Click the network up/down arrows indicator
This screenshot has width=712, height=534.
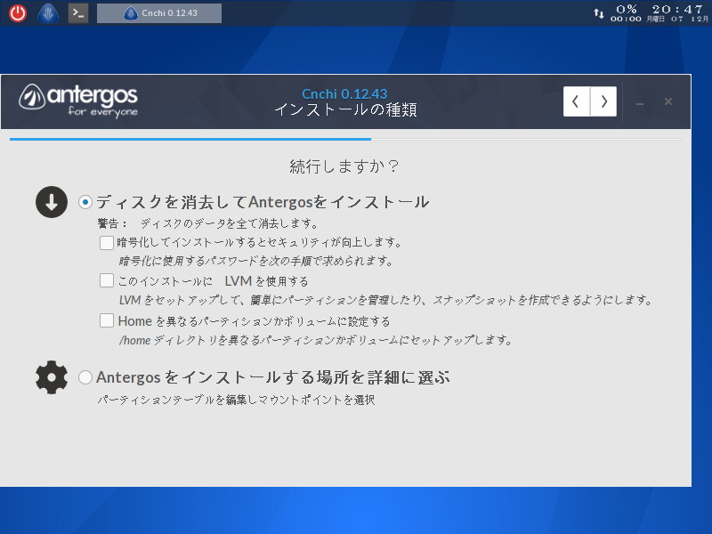[599, 12]
